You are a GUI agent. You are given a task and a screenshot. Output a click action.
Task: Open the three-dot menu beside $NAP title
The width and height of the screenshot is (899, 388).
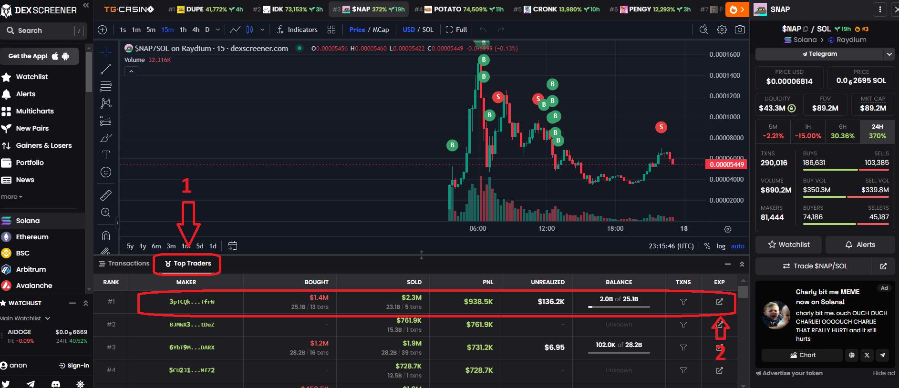(879, 9)
